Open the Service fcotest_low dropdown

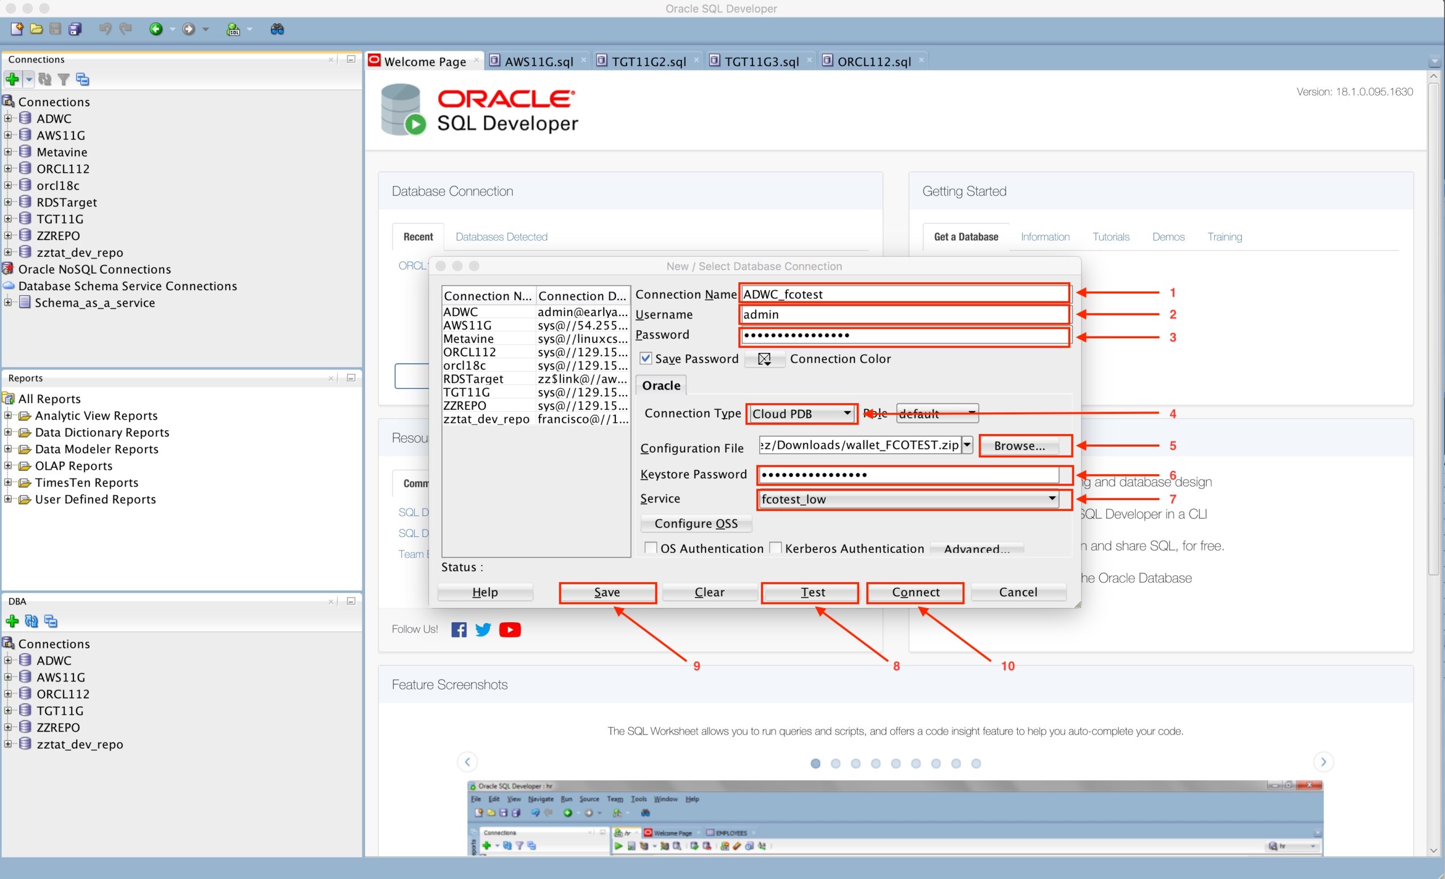908,499
